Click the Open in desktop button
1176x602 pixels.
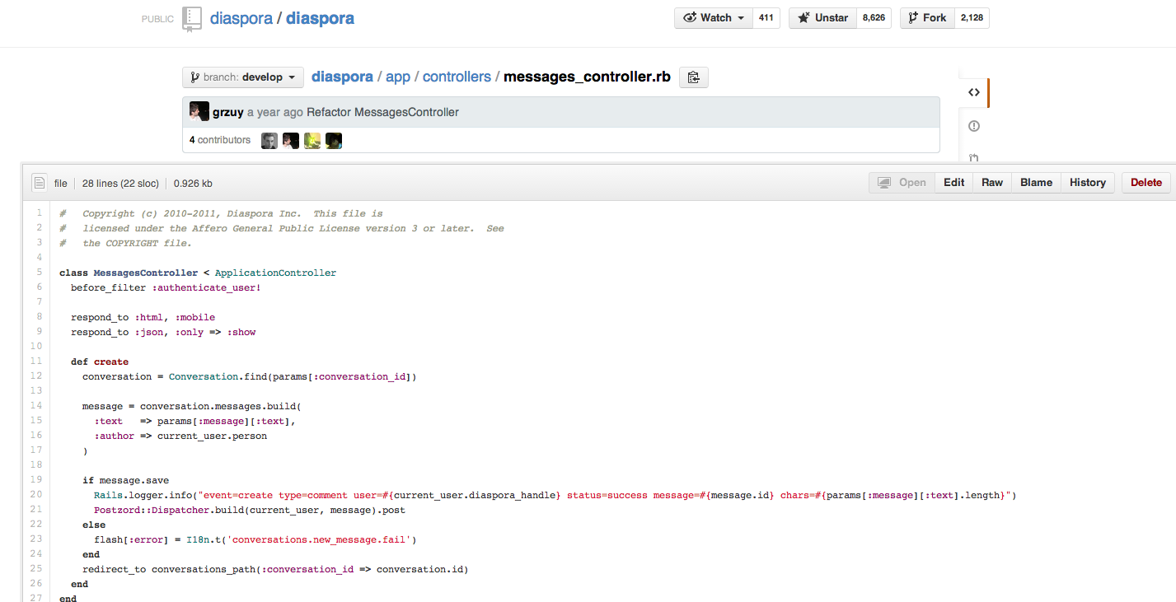point(902,183)
